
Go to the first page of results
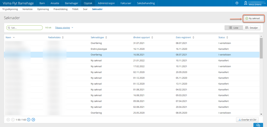pos(8,120)
